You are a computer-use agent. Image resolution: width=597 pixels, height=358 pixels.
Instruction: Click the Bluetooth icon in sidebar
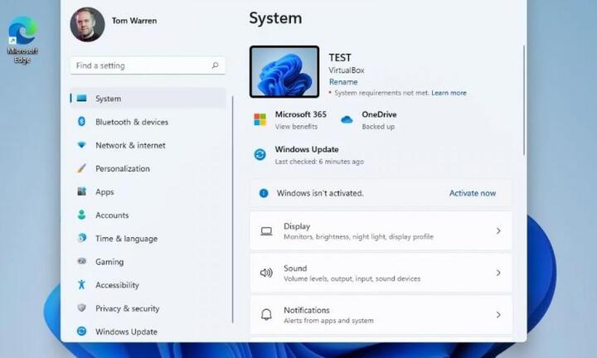point(81,122)
